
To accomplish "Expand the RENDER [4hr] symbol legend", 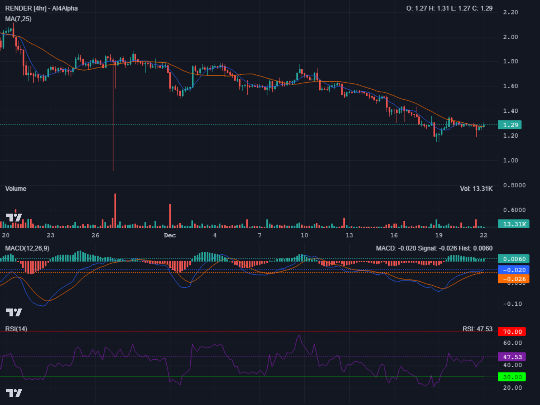I will (x=41, y=8).
